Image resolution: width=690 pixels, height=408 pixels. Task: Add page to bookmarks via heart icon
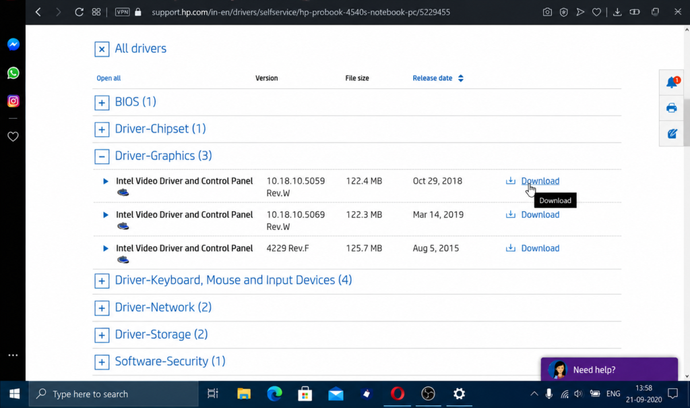[x=597, y=12]
